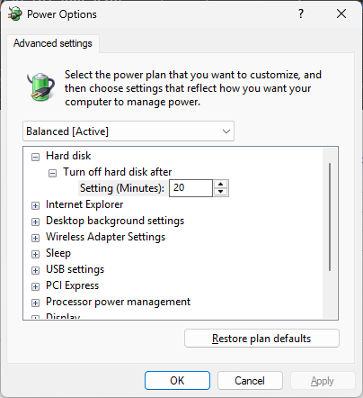Expand the USB settings node
363x398 pixels.
click(x=35, y=270)
